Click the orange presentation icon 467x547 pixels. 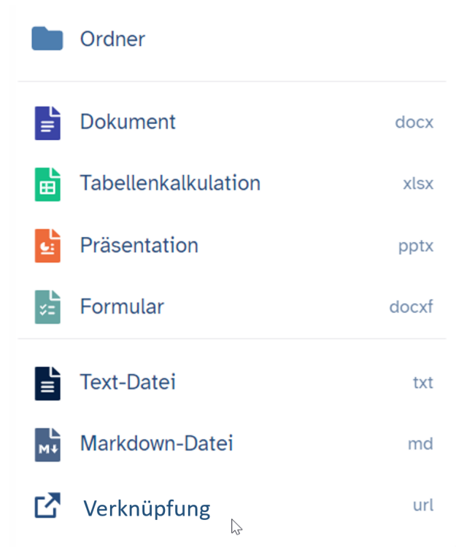pyautogui.click(x=47, y=246)
